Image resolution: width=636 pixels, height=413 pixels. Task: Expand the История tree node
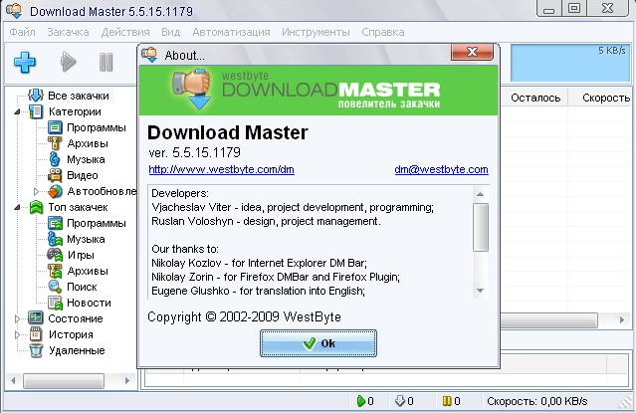(17, 334)
